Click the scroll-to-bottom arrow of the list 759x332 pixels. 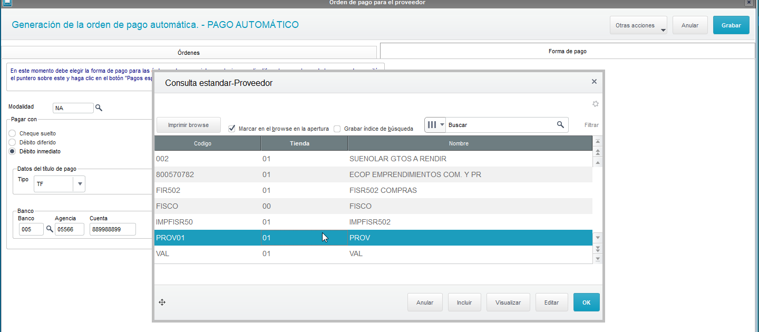pyautogui.click(x=598, y=259)
